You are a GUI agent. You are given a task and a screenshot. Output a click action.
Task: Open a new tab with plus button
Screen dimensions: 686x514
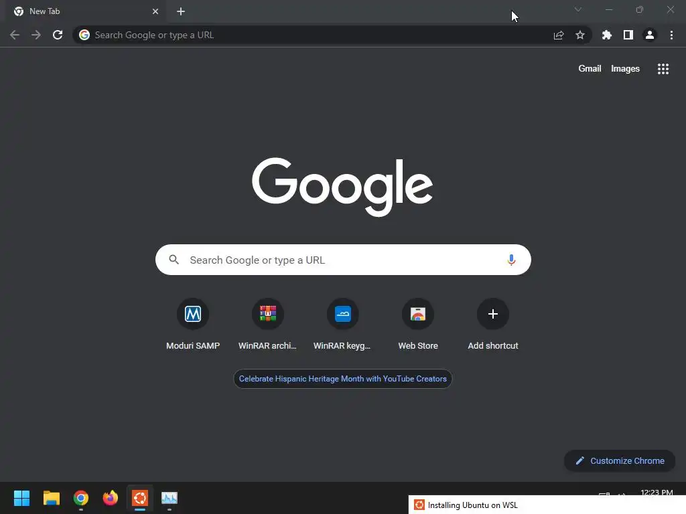(181, 11)
